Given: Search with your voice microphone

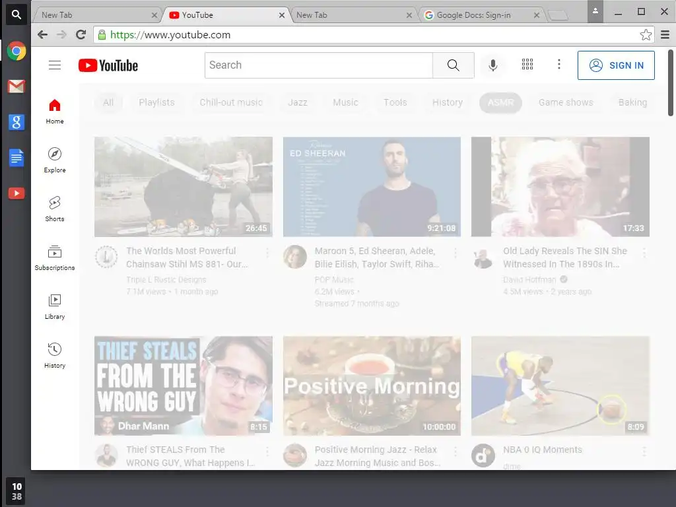Looking at the screenshot, I should pos(492,65).
